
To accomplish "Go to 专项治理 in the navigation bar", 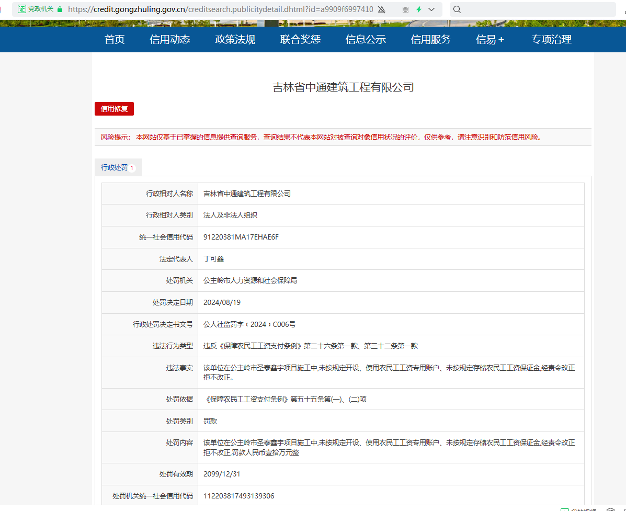I will [551, 40].
